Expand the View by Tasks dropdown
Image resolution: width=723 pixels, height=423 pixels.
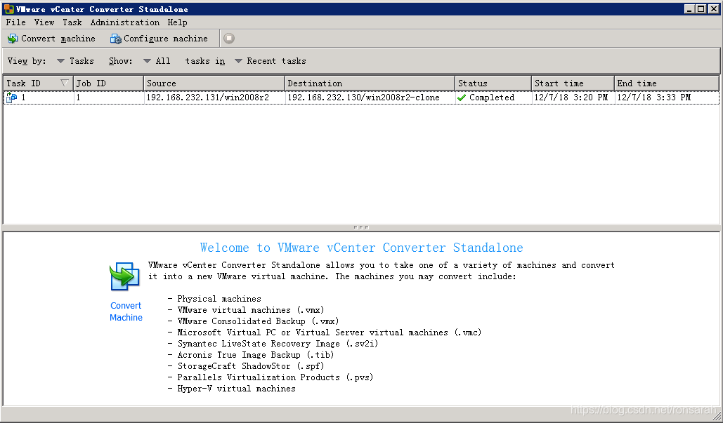pyautogui.click(x=75, y=61)
